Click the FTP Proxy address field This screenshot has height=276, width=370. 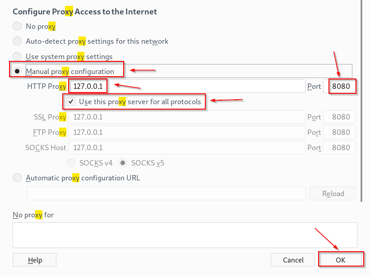(187, 132)
